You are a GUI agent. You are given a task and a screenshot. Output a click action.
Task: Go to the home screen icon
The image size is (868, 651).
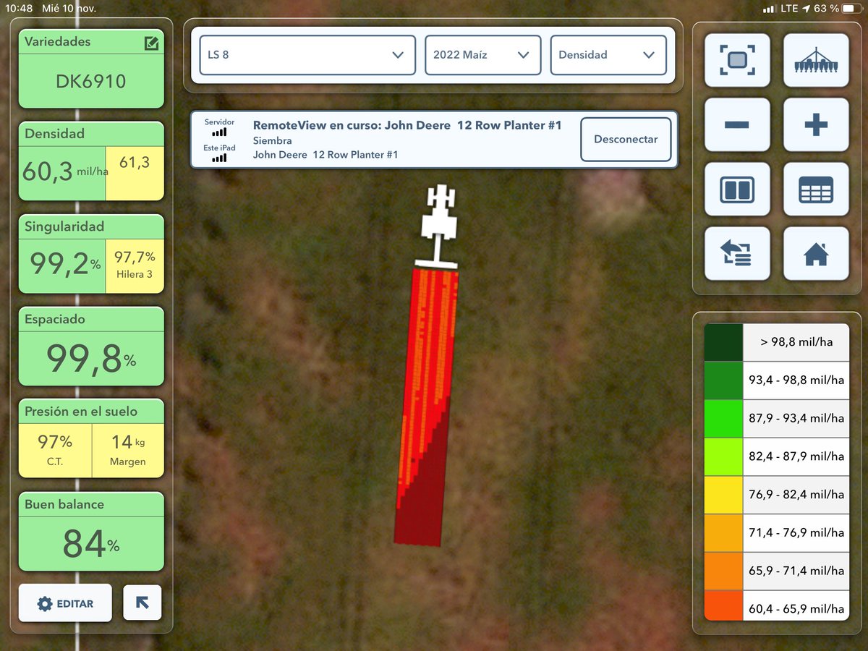(x=816, y=254)
